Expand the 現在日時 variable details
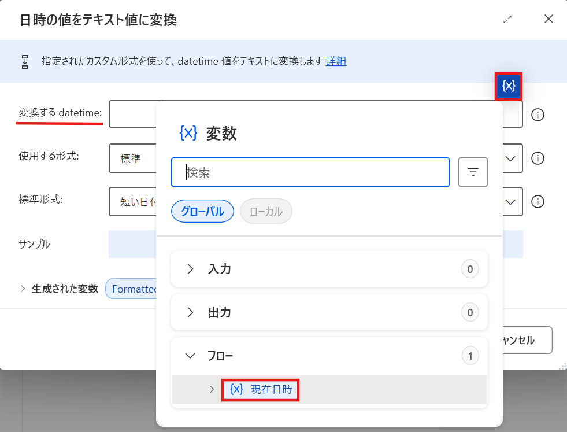The image size is (567, 432). click(212, 390)
